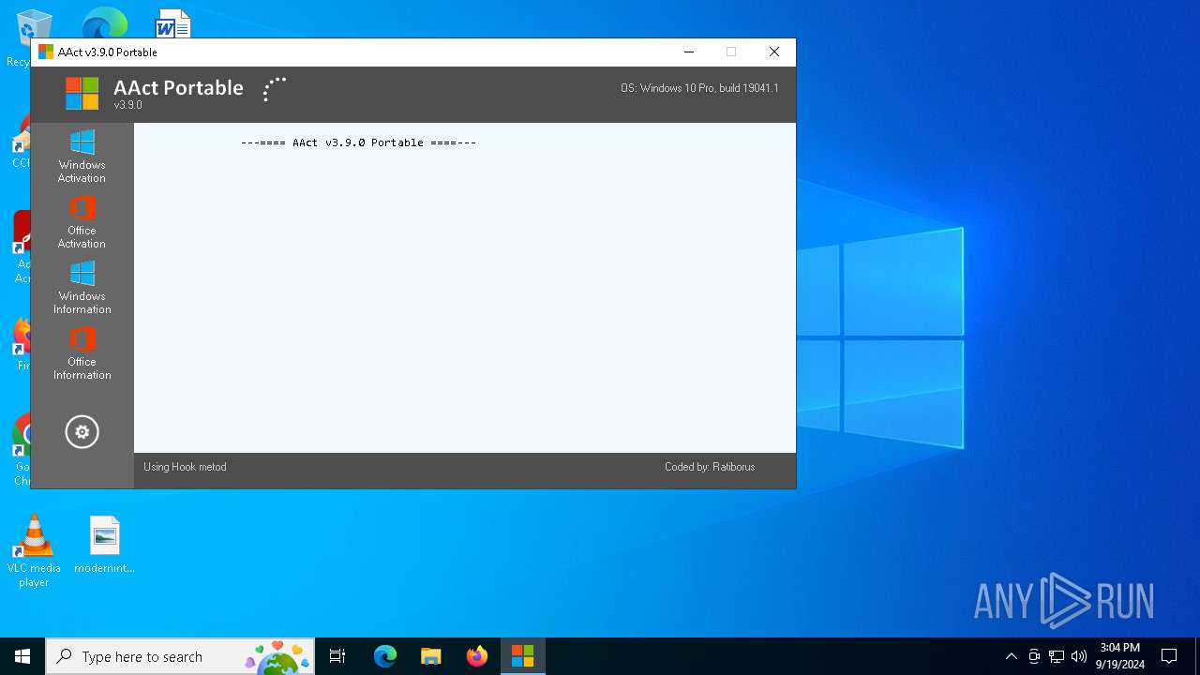
Task: Click the v3.9.0 version label in header
Action: 127,105
